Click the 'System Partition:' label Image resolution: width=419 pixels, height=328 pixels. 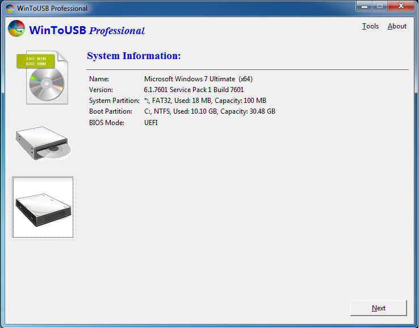point(114,101)
